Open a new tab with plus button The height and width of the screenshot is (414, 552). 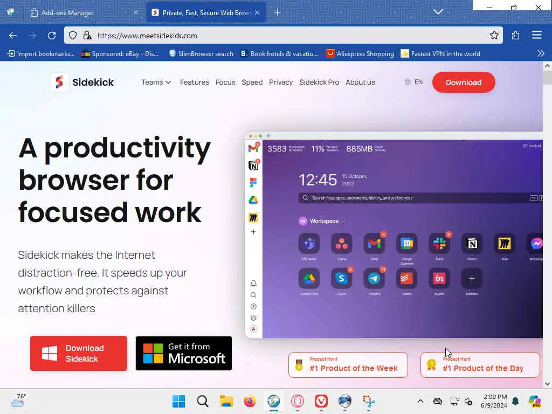(x=278, y=12)
